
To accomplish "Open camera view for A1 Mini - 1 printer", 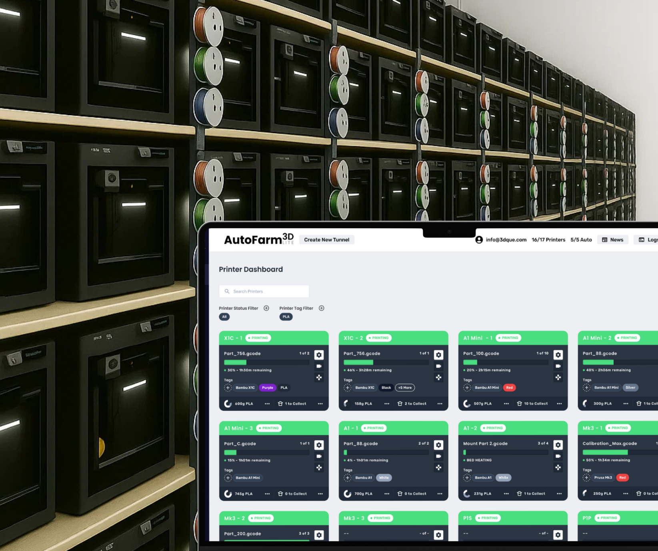I will coord(558,366).
